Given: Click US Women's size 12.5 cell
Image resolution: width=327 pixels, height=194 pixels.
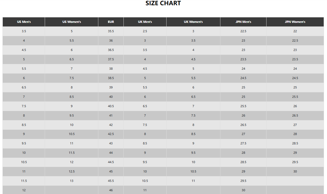Looking at the screenshot, I should [x=72, y=171].
